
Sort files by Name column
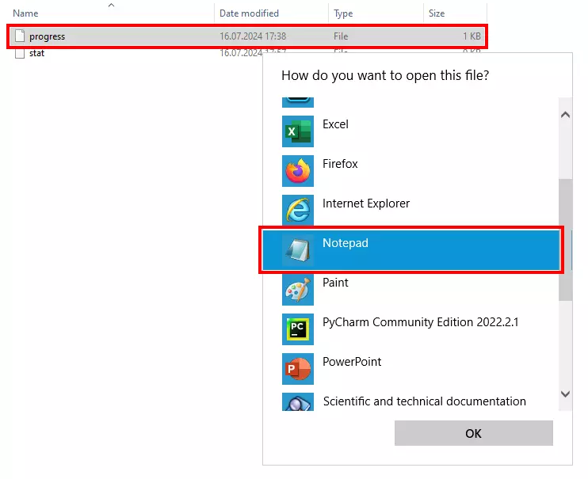tap(25, 13)
